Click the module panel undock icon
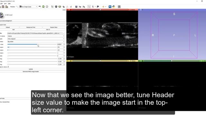 click(x=63, y=10)
